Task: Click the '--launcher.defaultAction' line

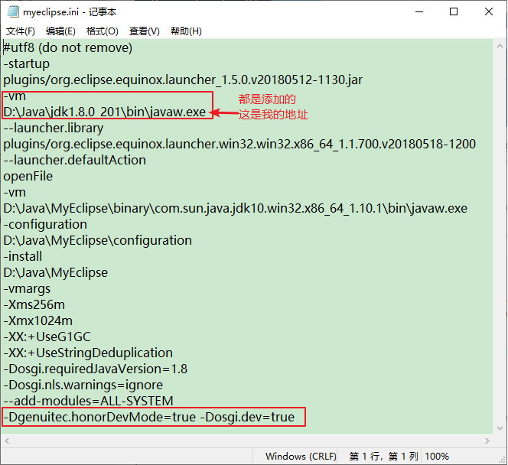Action: (75, 160)
